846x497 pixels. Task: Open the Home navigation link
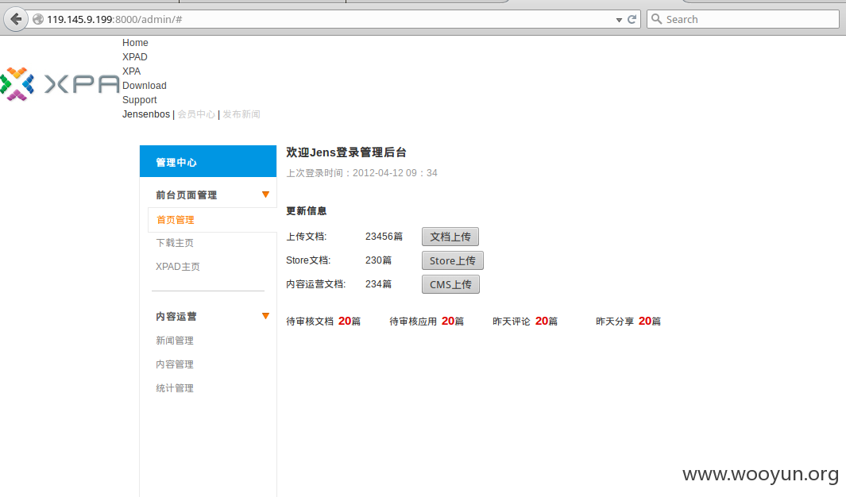(135, 43)
